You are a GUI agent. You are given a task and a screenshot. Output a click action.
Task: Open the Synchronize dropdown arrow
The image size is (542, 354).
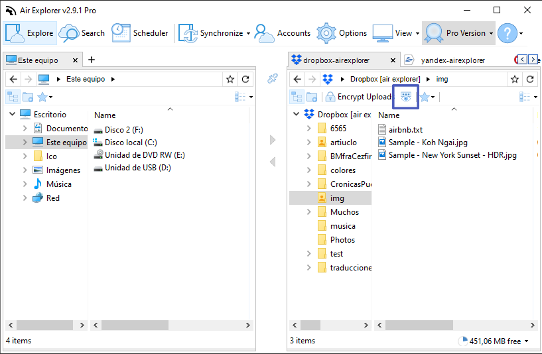pos(248,34)
